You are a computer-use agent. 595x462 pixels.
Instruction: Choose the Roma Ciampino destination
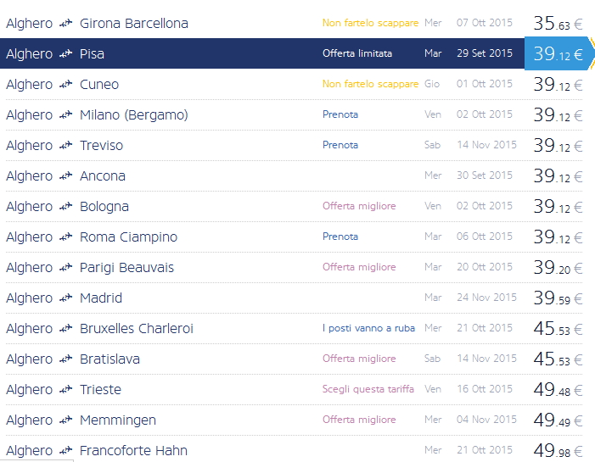128,237
